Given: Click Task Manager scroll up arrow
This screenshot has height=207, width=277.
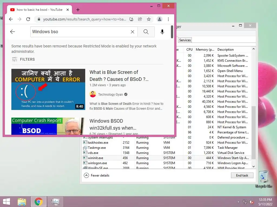Looking at the screenshot, I should click(253, 49).
